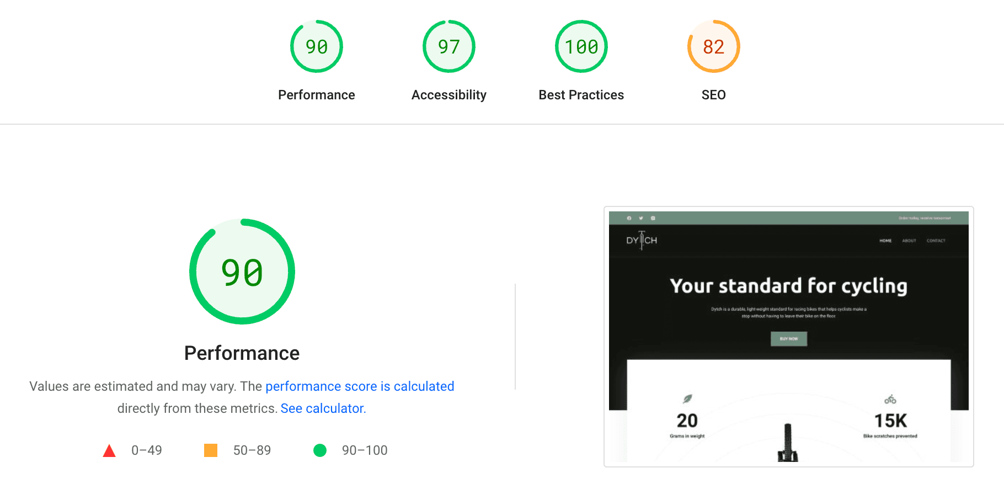This screenshot has width=1004, height=489.
Task: Select the Best Practices gauge showing 100
Action: coord(581,47)
